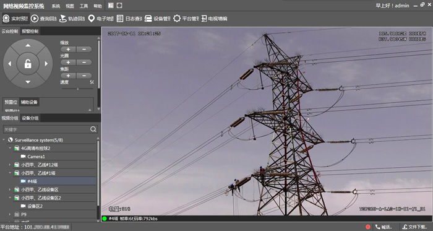
Task: Open the 设备管理 device management module
Action: (x=158, y=19)
